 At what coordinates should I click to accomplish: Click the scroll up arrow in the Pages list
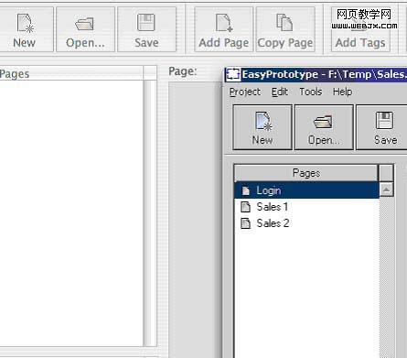click(x=386, y=190)
